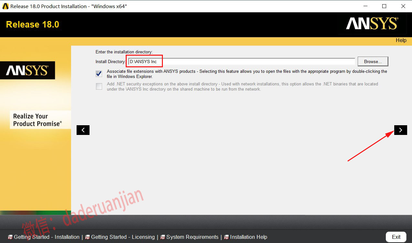This screenshot has height=243, width=412.
Task: Click the 'Release 18.0' heading
Action: 33,25
